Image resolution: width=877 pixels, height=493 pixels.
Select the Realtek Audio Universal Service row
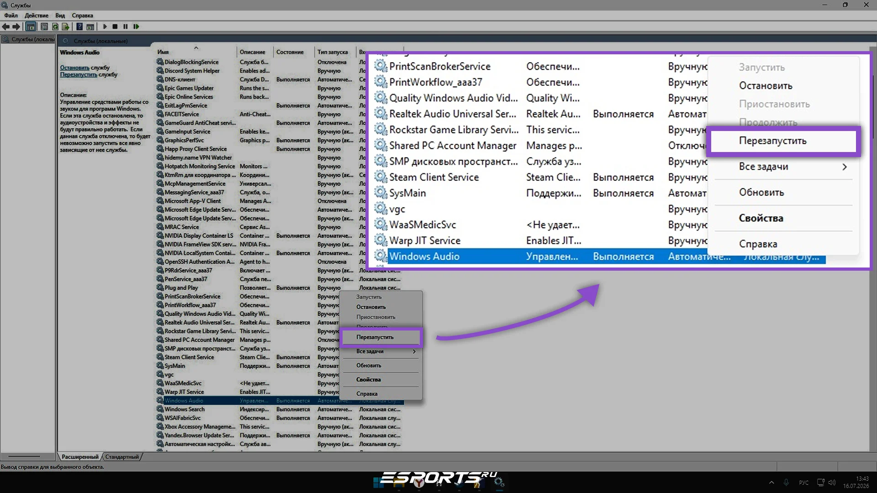(x=280, y=322)
